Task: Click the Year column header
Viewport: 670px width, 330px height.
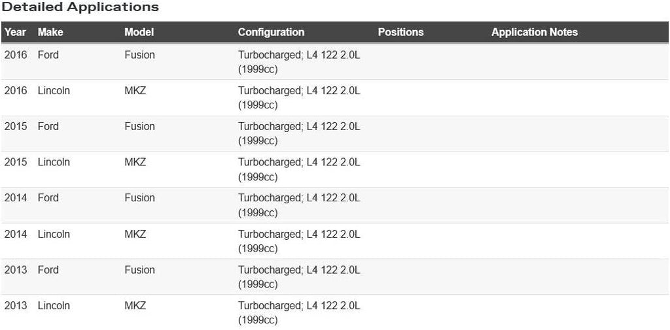Action: click(15, 32)
